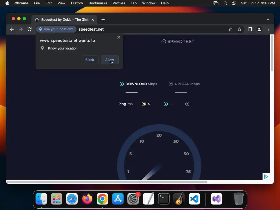Open System Settings from the Dock

click(x=133, y=199)
